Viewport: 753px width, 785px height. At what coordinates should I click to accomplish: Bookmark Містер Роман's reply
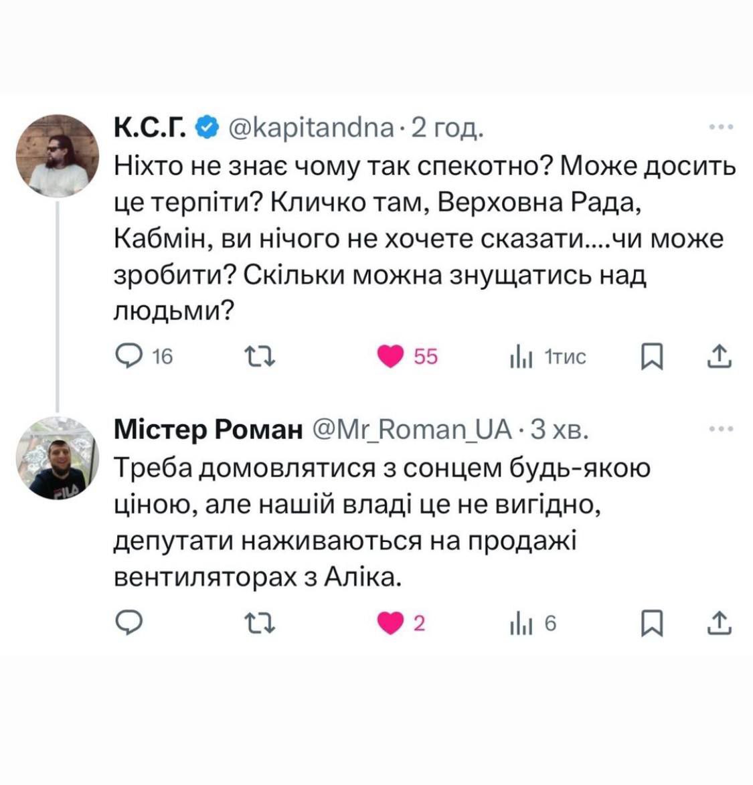(x=652, y=623)
